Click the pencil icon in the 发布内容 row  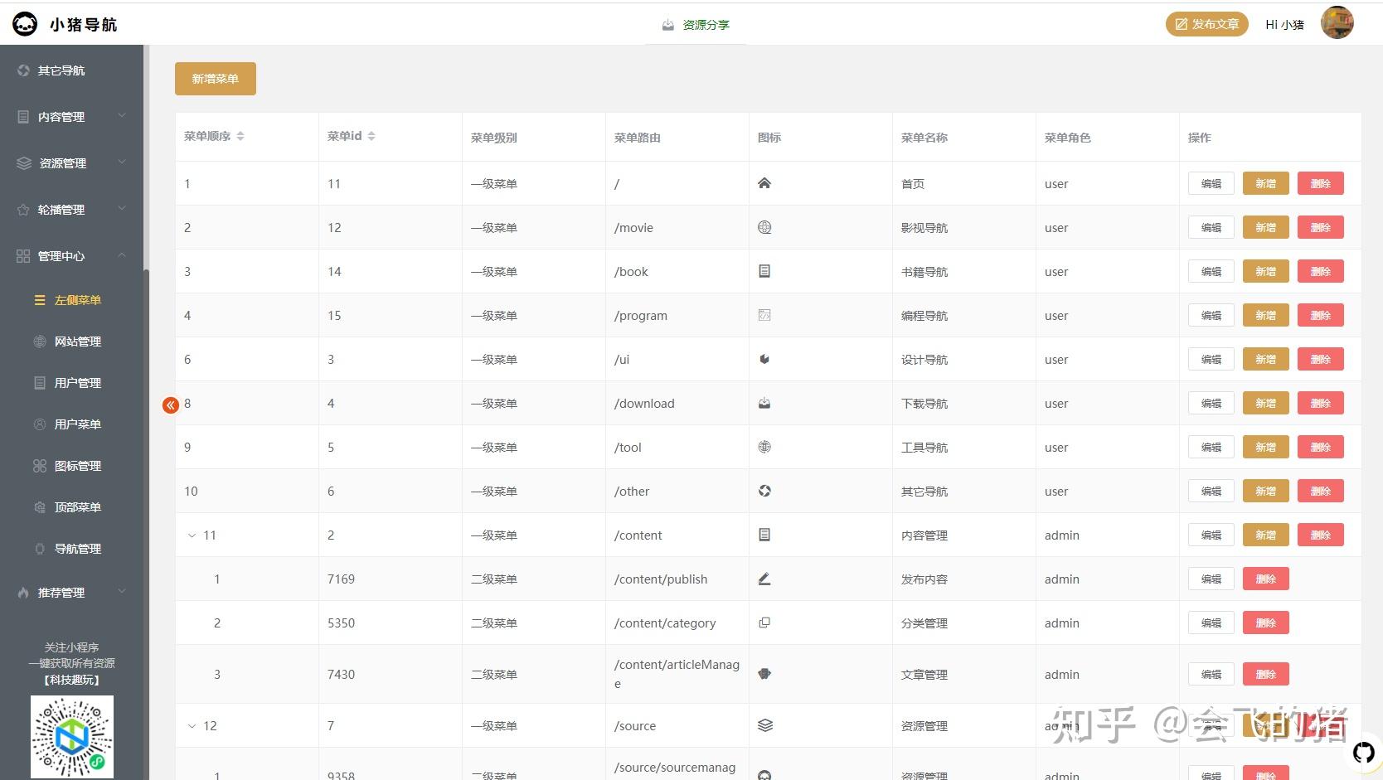click(x=764, y=578)
